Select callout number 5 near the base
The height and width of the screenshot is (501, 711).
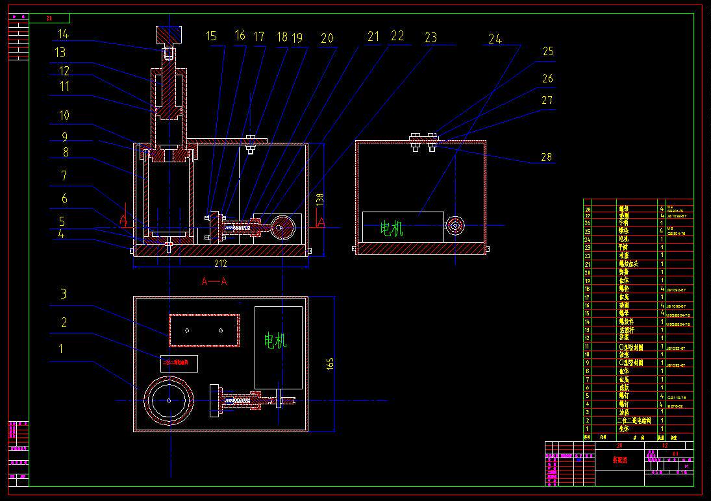(62, 222)
